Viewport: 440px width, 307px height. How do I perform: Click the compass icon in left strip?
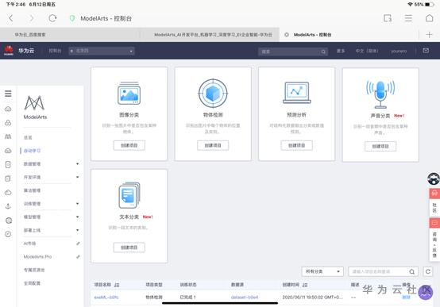tap(8, 234)
